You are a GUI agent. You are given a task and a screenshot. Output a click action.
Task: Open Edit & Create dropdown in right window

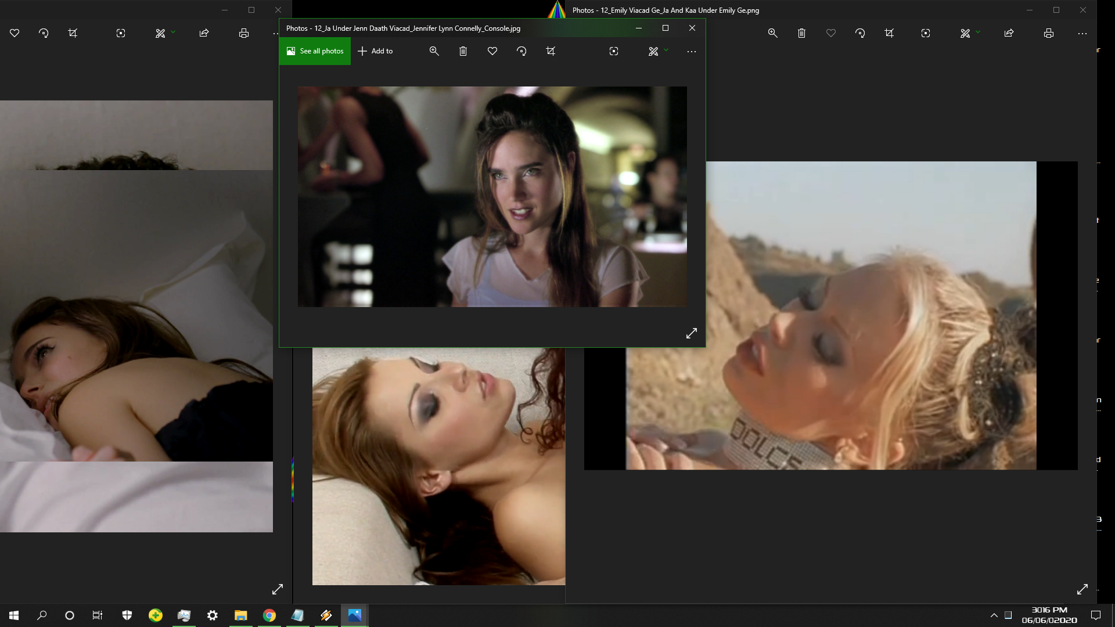pos(969,33)
